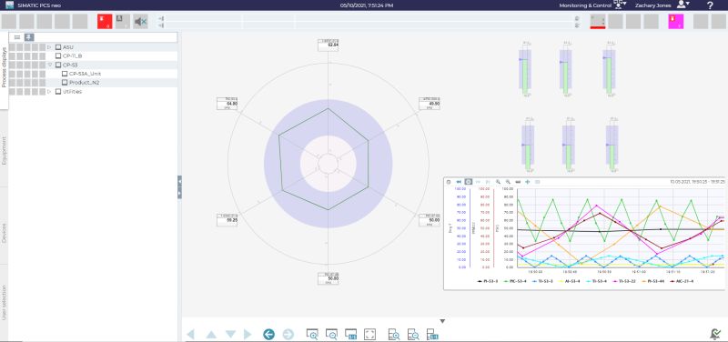This screenshot has width=728, height=342.
Task: Click the acknowledge bell icon
Action: coord(715,334)
